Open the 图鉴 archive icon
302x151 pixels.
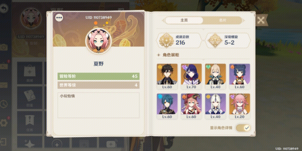point(30,98)
